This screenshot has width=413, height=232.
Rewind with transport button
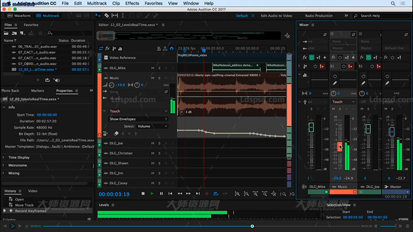click(180, 194)
